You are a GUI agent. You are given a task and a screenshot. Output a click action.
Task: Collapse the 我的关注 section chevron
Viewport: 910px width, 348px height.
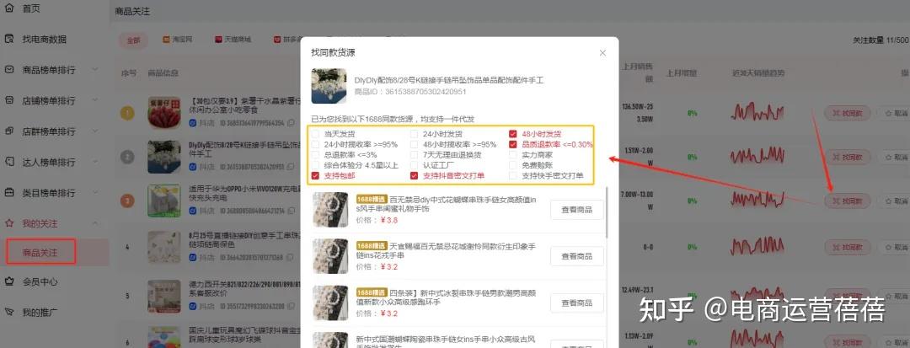(x=95, y=223)
